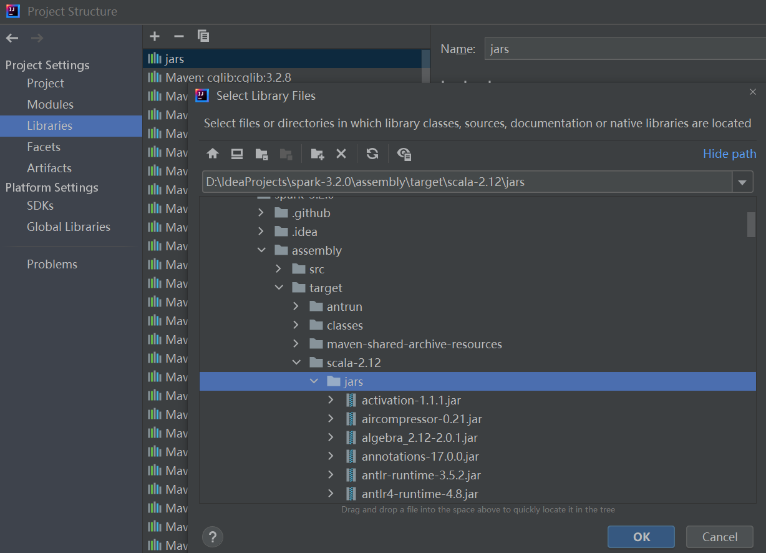Click the help question mark button
The image size is (766, 553).
pyautogui.click(x=213, y=537)
